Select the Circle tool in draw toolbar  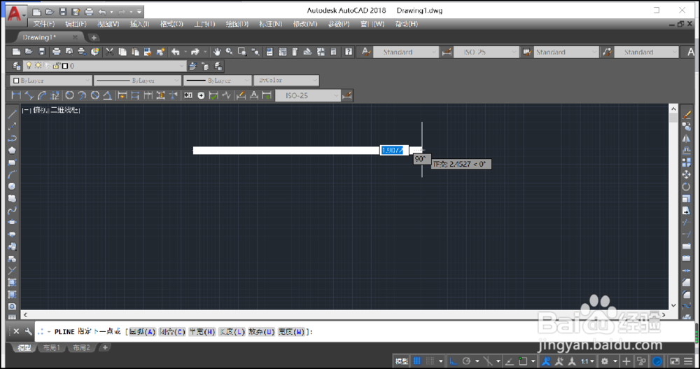click(12, 186)
